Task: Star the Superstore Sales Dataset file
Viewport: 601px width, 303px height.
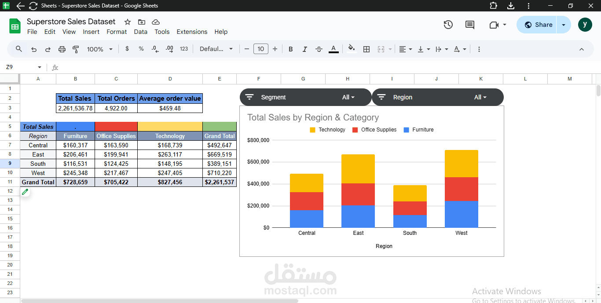Action: [x=128, y=22]
